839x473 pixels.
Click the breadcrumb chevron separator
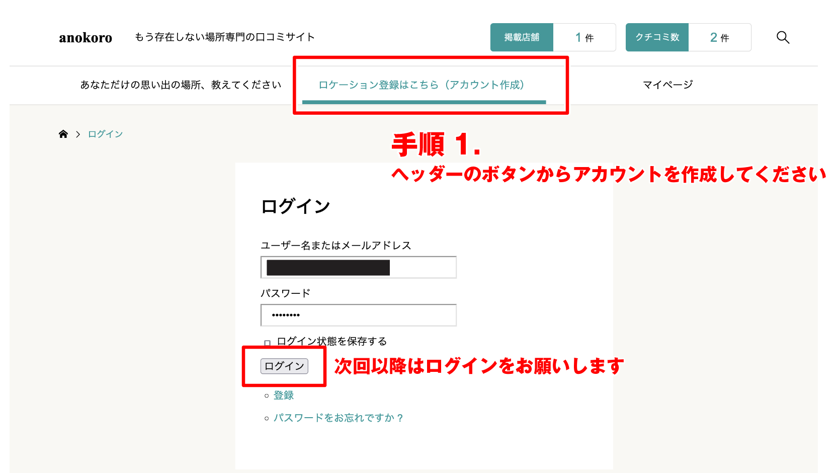[78, 134]
